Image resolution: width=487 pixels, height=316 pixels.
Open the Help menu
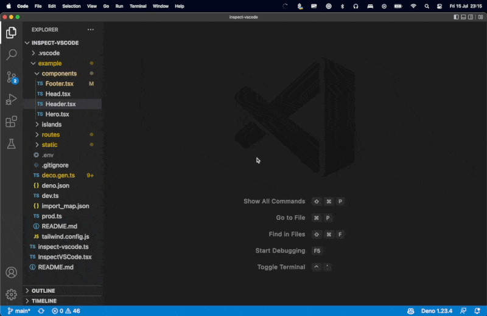click(x=180, y=6)
